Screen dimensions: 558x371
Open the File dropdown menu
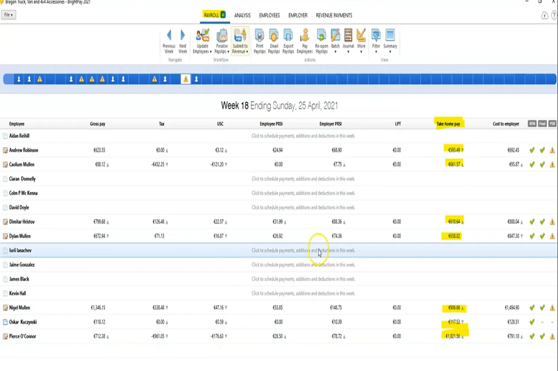(8, 15)
